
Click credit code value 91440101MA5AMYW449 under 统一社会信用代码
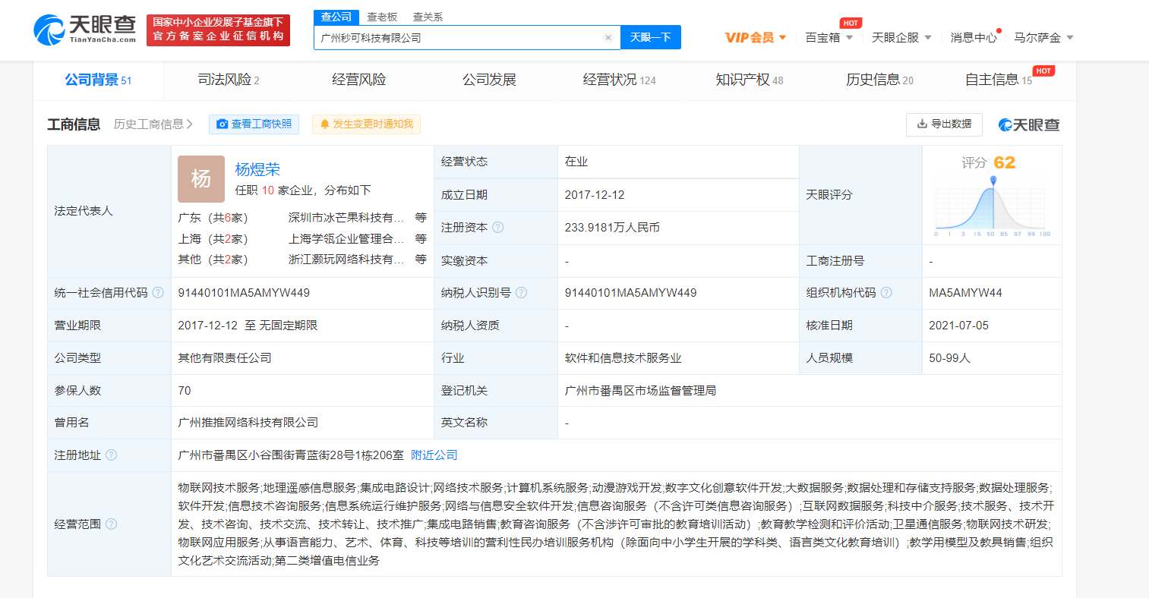tap(244, 293)
